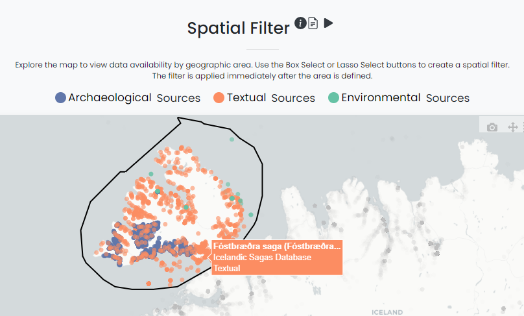Click the green marker in the peninsula's center

coord(187,207)
